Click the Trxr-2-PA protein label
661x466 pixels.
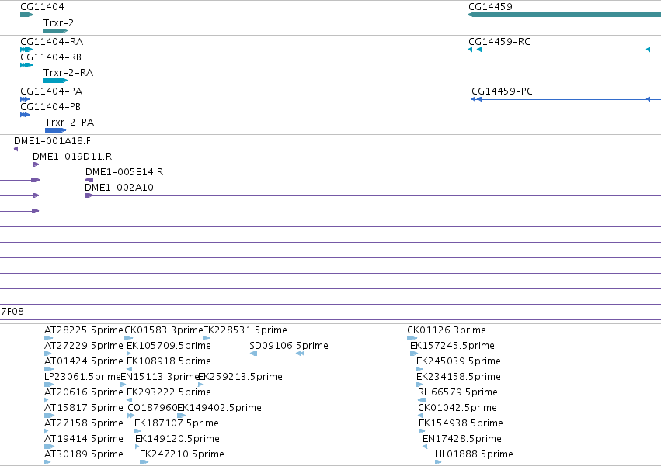[70, 123]
